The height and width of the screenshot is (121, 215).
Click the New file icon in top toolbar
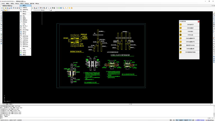click(x=2, y=8)
